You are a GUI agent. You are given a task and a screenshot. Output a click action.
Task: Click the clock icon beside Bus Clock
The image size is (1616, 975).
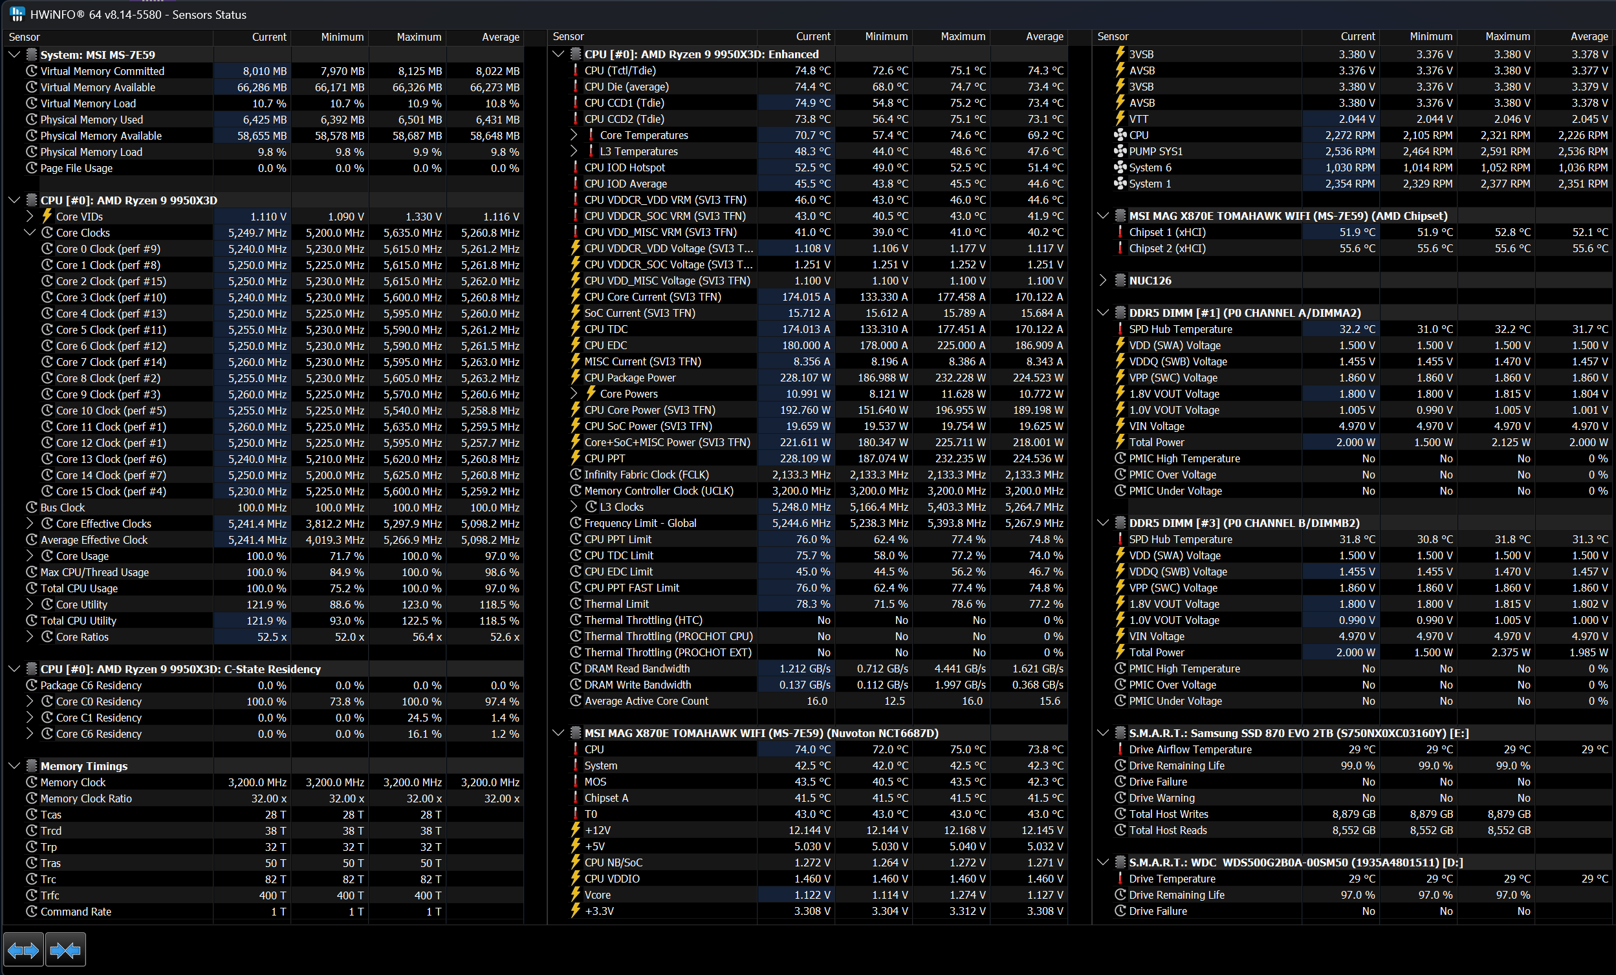point(32,508)
